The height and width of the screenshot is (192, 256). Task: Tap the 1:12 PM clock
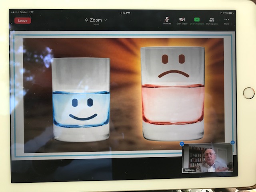(x=125, y=12)
